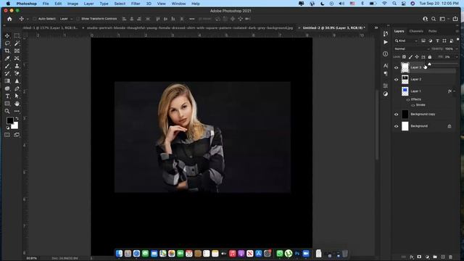Open the Fill value dropdown arrow
Viewport: 464px width, 261px height.
pos(457,57)
